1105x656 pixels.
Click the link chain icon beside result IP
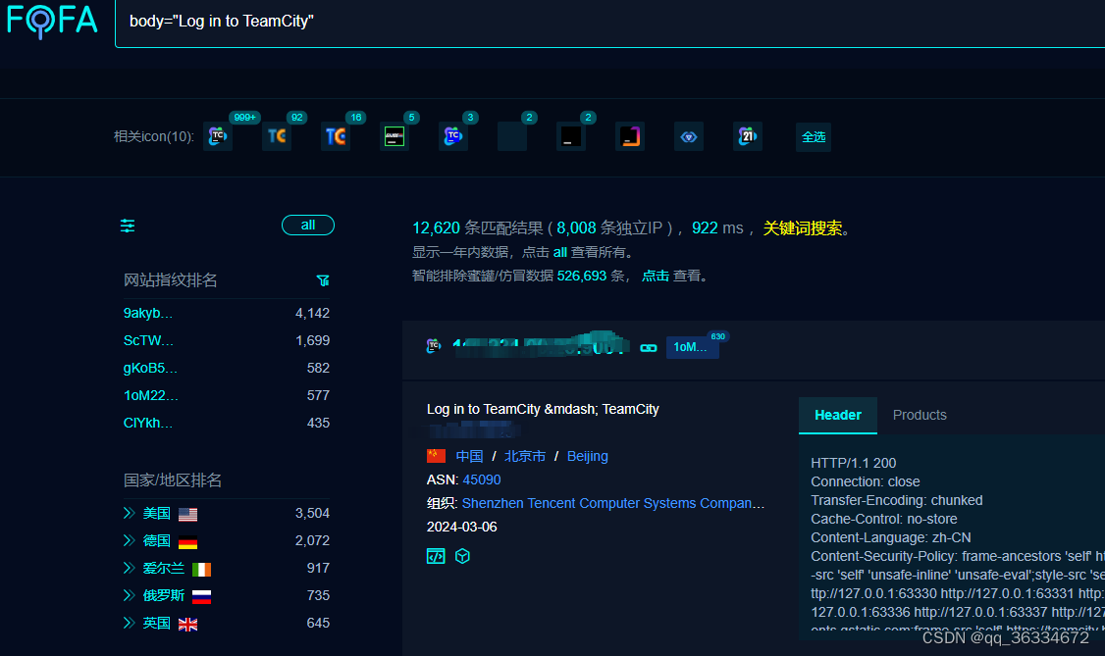(649, 348)
